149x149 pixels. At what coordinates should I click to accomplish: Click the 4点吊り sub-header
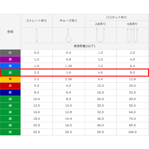132,24
